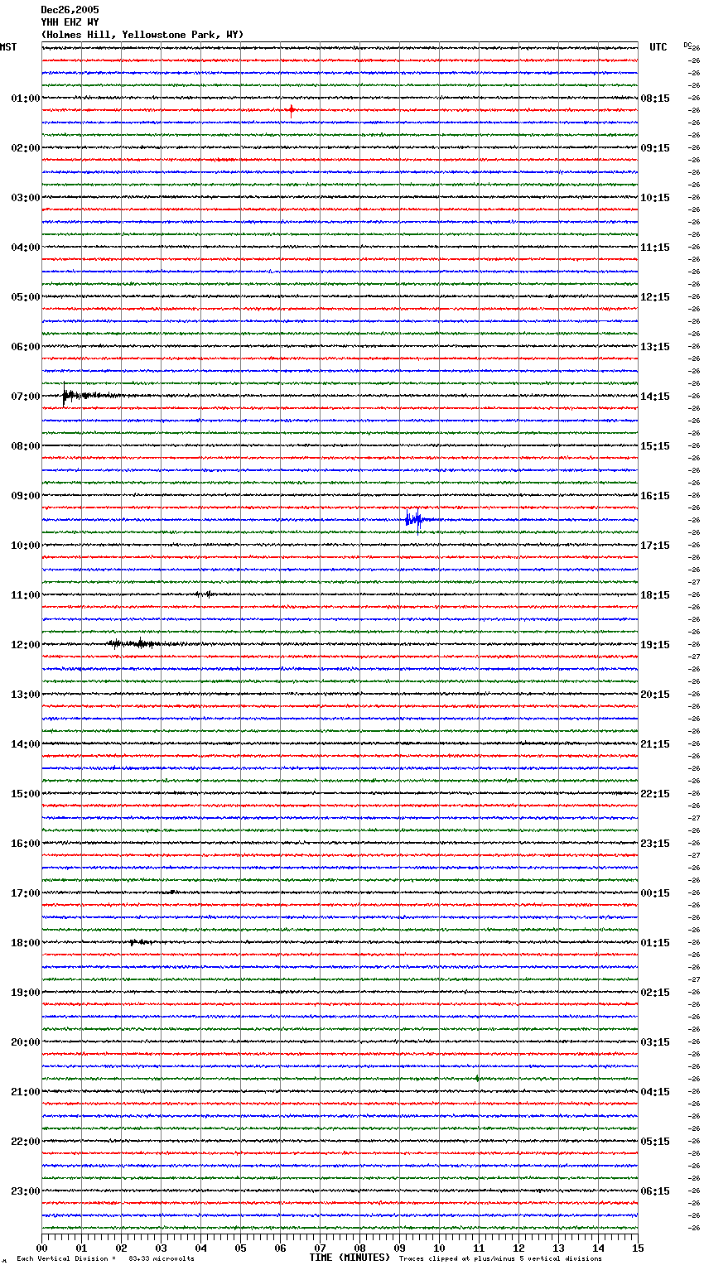Image resolution: width=704 pixels, height=1270 pixels.
Task: Click the 'Traces clipped at plus/minus 5 vertical divisions' note
Action: pos(501,1259)
